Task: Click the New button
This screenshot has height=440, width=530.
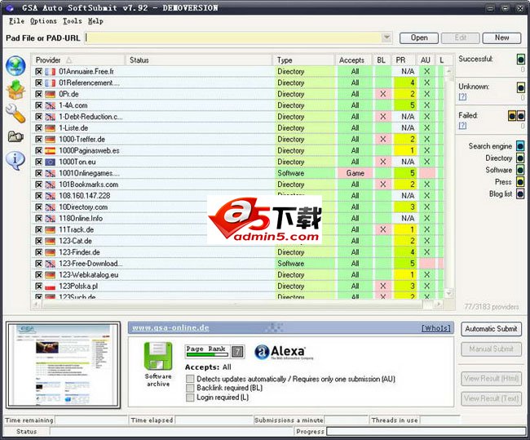Action: (501, 38)
